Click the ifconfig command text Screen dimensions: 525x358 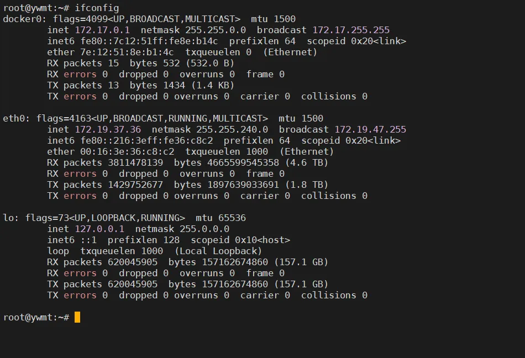tap(97, 8)
